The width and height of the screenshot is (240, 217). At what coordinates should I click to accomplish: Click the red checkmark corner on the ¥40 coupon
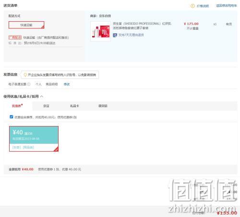[56, 149]
